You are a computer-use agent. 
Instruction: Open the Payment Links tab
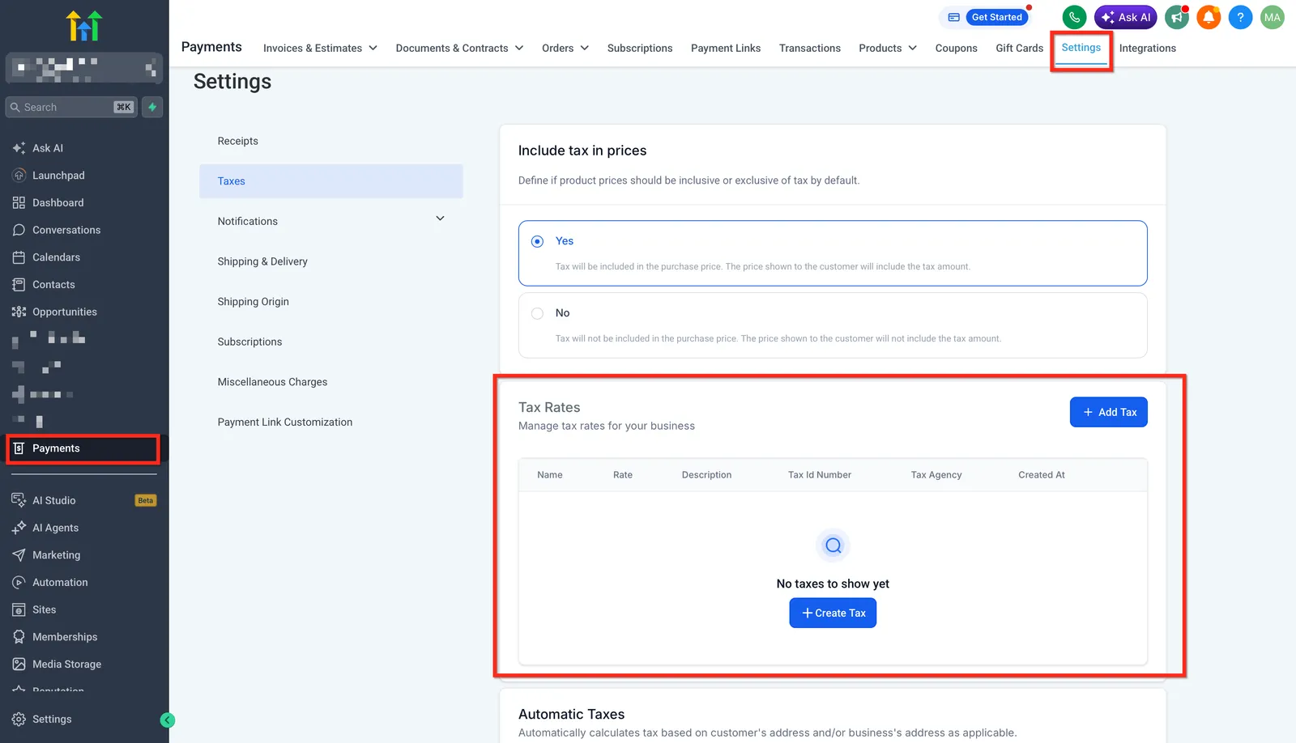pyautogui.click(x=726, y=48)
